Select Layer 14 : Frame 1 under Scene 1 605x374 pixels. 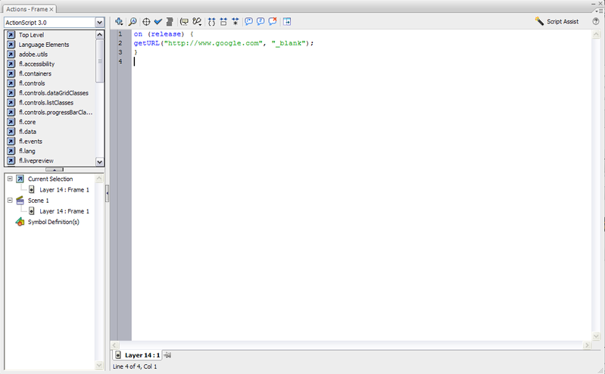coord(64,211)
